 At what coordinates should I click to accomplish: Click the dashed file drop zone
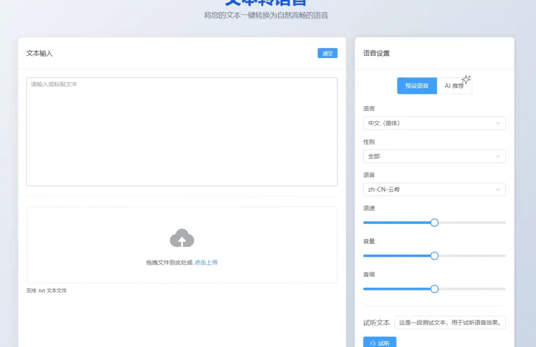point(182,244)
